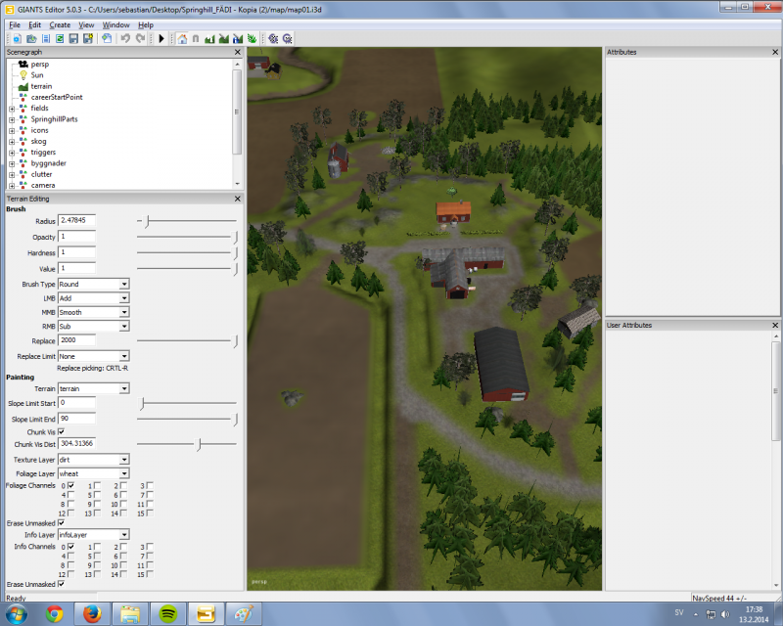Select careerStartPoint in the Scenegraph
Viewport: 783px width, 626px height.
pyautogui.click(x=57, y=98)
